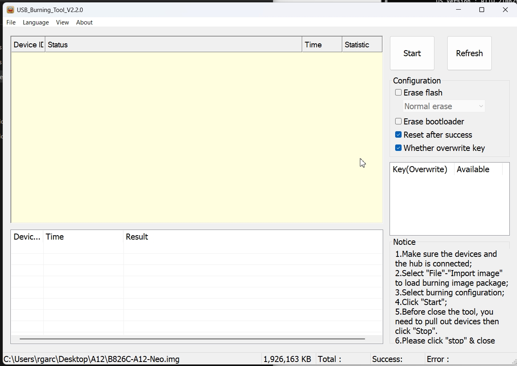Click the USB Burning Tool app icon in title bar
This screenshot has width=517, height=366.
click(10, 10)
